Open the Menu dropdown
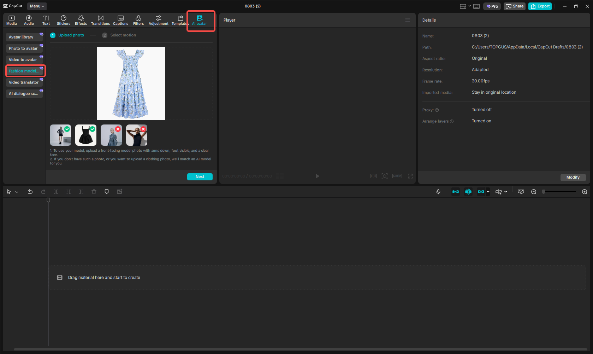The image size is (593, 354). [x=36, y=6]
